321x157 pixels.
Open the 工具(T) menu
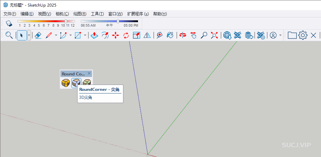[97, 14]
